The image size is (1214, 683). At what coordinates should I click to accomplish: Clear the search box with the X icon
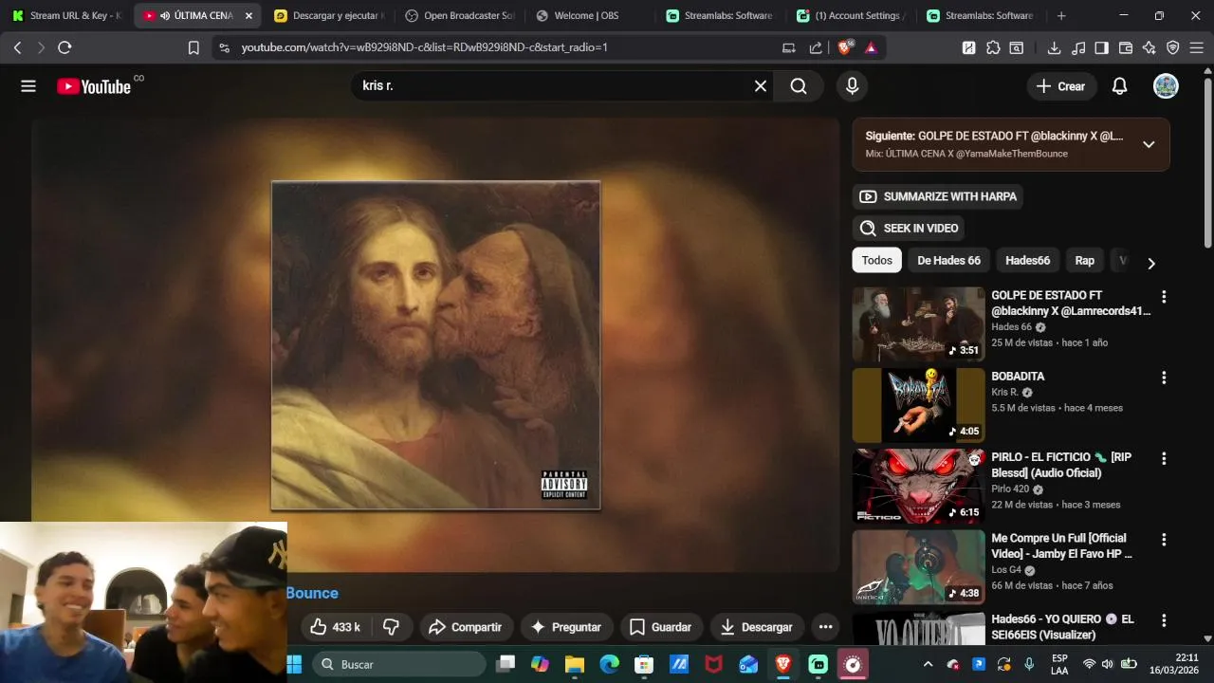pyautogui.click(x=761, y=86)
